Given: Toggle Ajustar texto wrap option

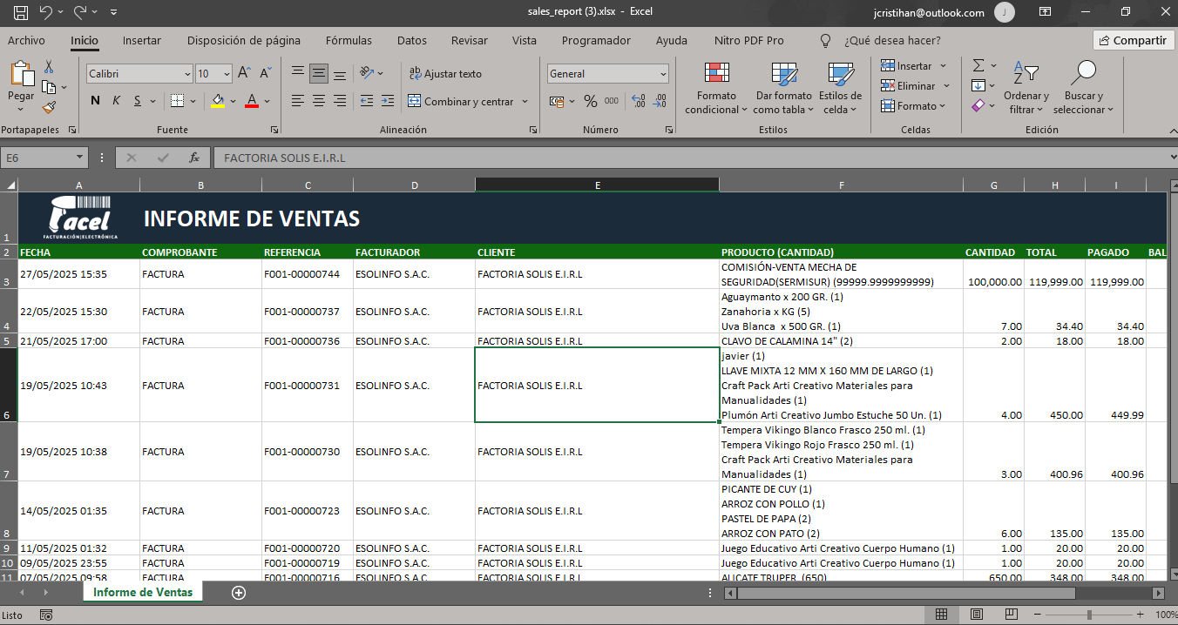Looking at the screenshot, I should coord(444,74).
